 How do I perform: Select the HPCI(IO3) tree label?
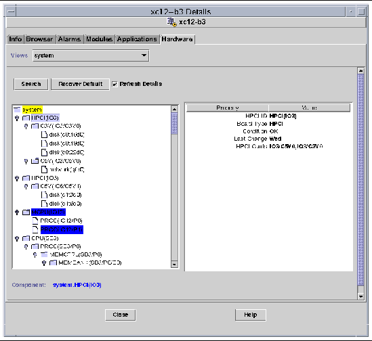point(45,118)
